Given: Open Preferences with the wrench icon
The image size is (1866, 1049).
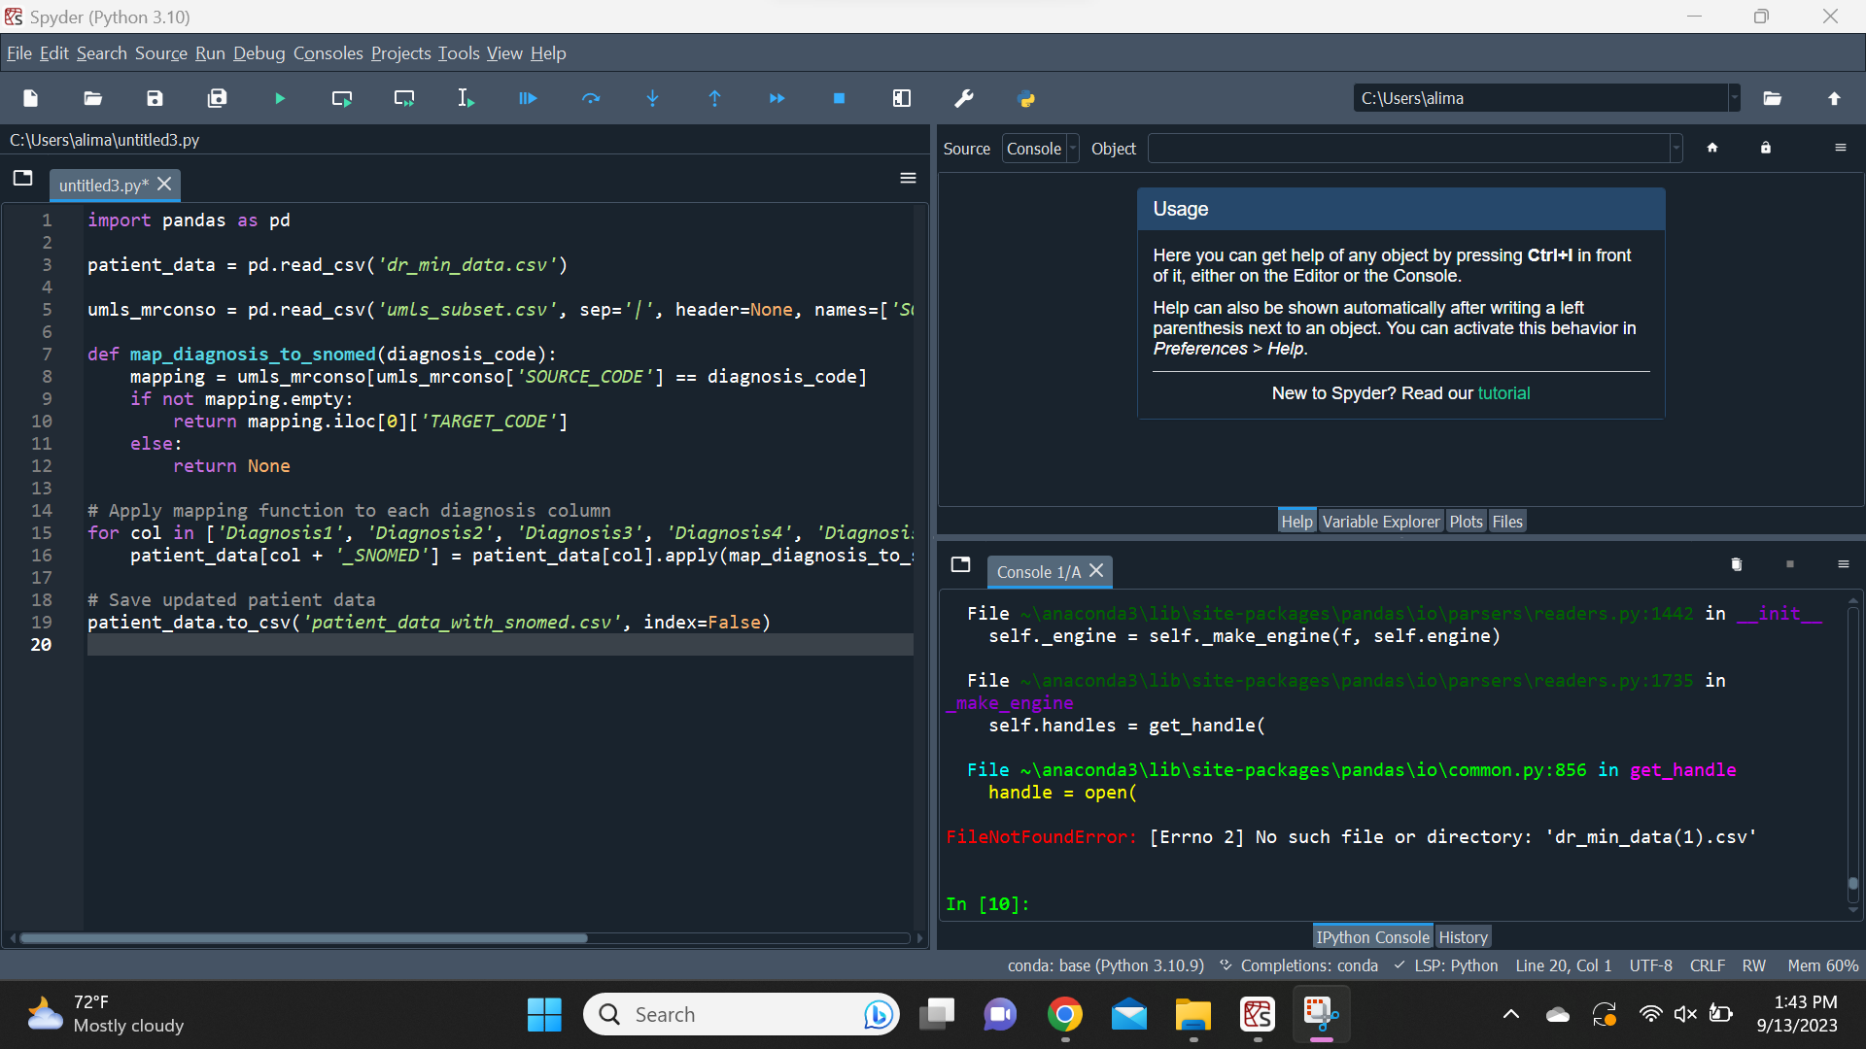Looking at the screenshot, I should [964, 98].
